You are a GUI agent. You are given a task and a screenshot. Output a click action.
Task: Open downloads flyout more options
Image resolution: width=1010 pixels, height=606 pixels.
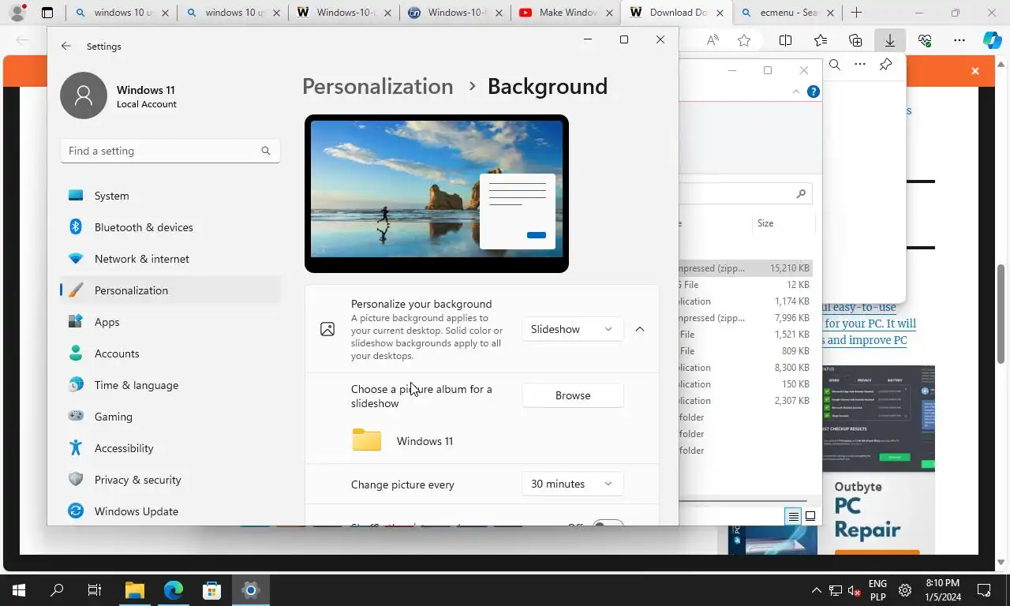click(860, 65)
